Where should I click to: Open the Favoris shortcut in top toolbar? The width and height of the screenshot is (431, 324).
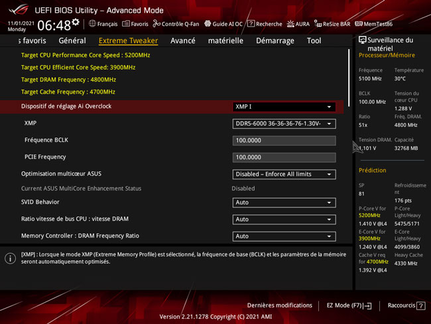135,24
